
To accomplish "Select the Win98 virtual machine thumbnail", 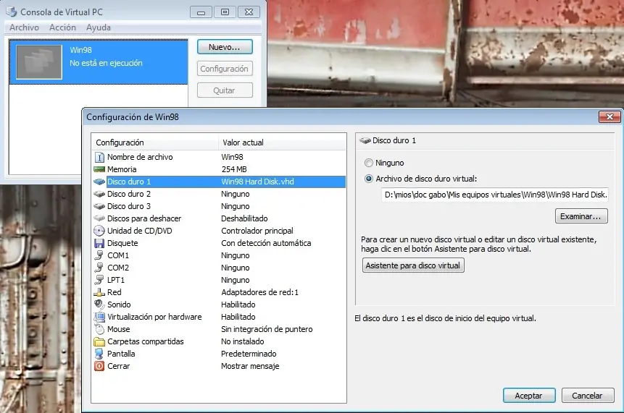I will (x=39, y=62).
